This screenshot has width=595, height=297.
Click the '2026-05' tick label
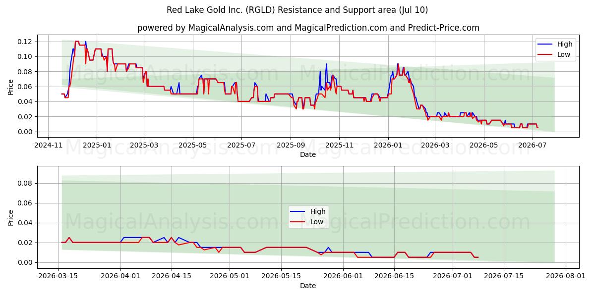483,145
